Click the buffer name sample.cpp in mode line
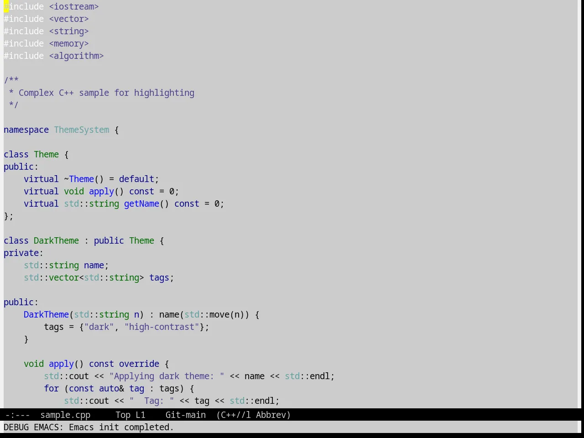The width and height of the screenshot is (584, 438). click(65, 415)
